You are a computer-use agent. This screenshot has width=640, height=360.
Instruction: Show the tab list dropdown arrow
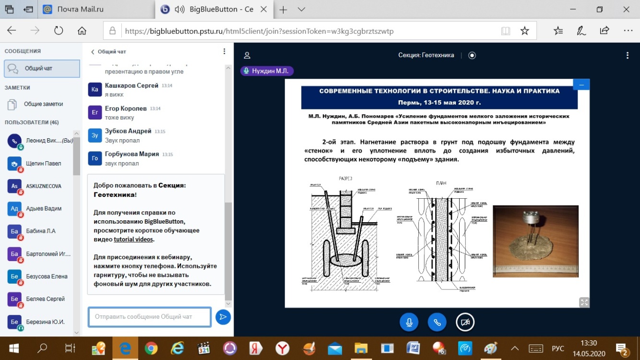click(301, 9)
